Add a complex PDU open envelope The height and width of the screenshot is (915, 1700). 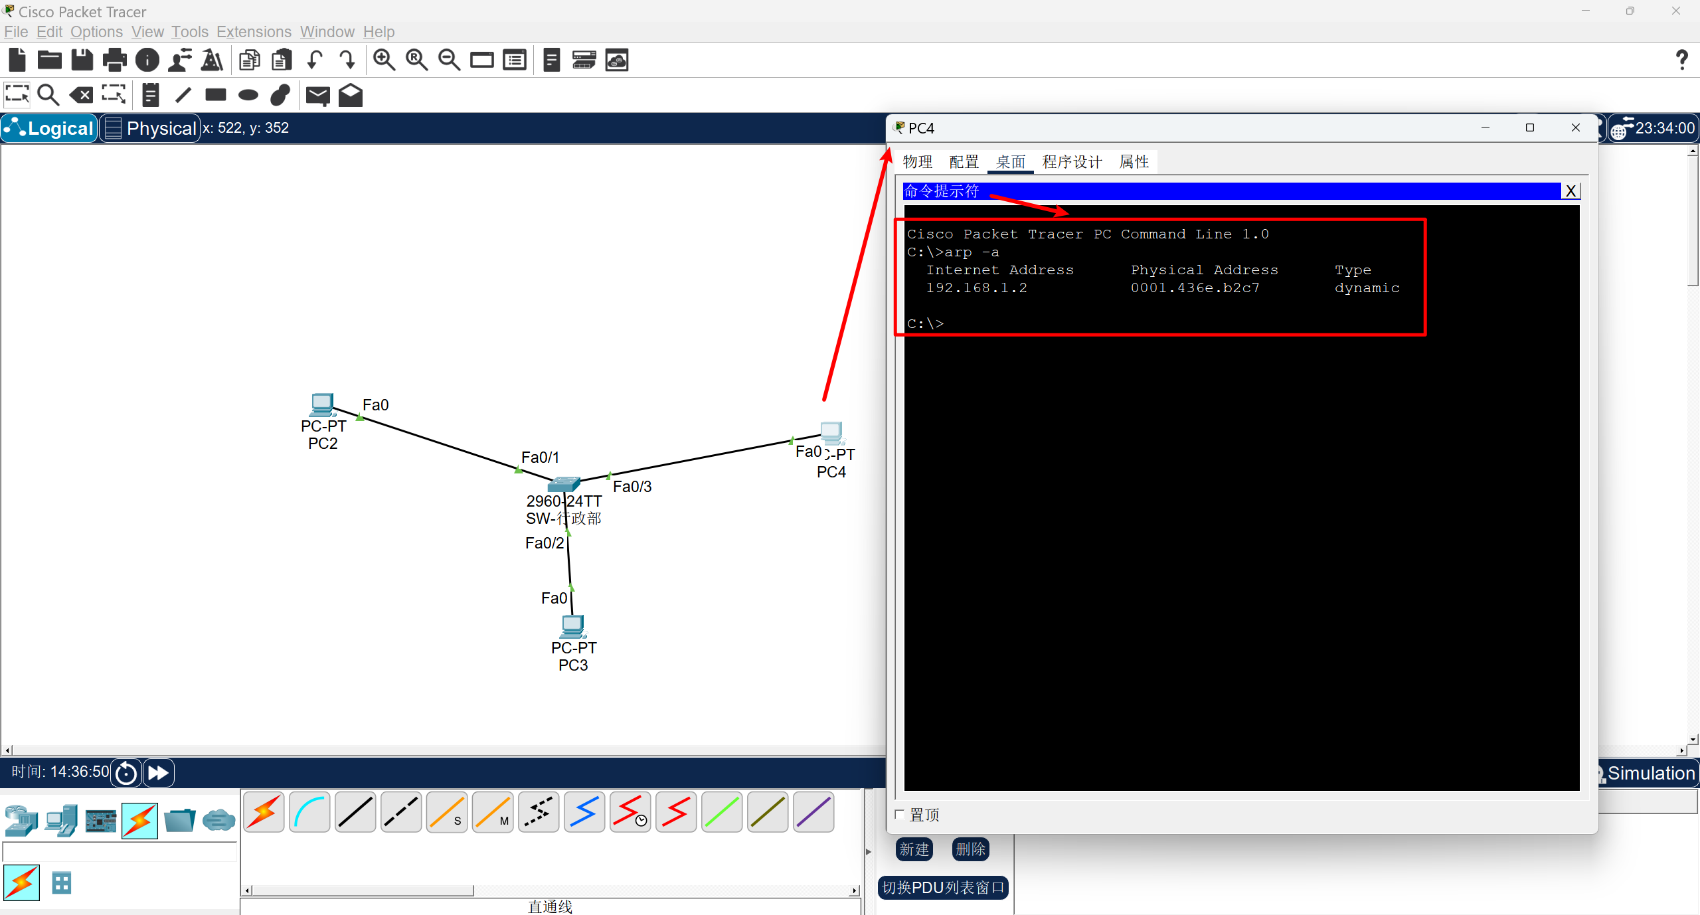pyautogui.click(x=351, y=95)
